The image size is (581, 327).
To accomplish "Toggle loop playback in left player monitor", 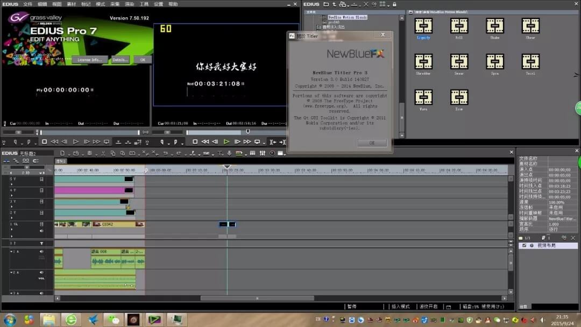I will tap(107, 142).
